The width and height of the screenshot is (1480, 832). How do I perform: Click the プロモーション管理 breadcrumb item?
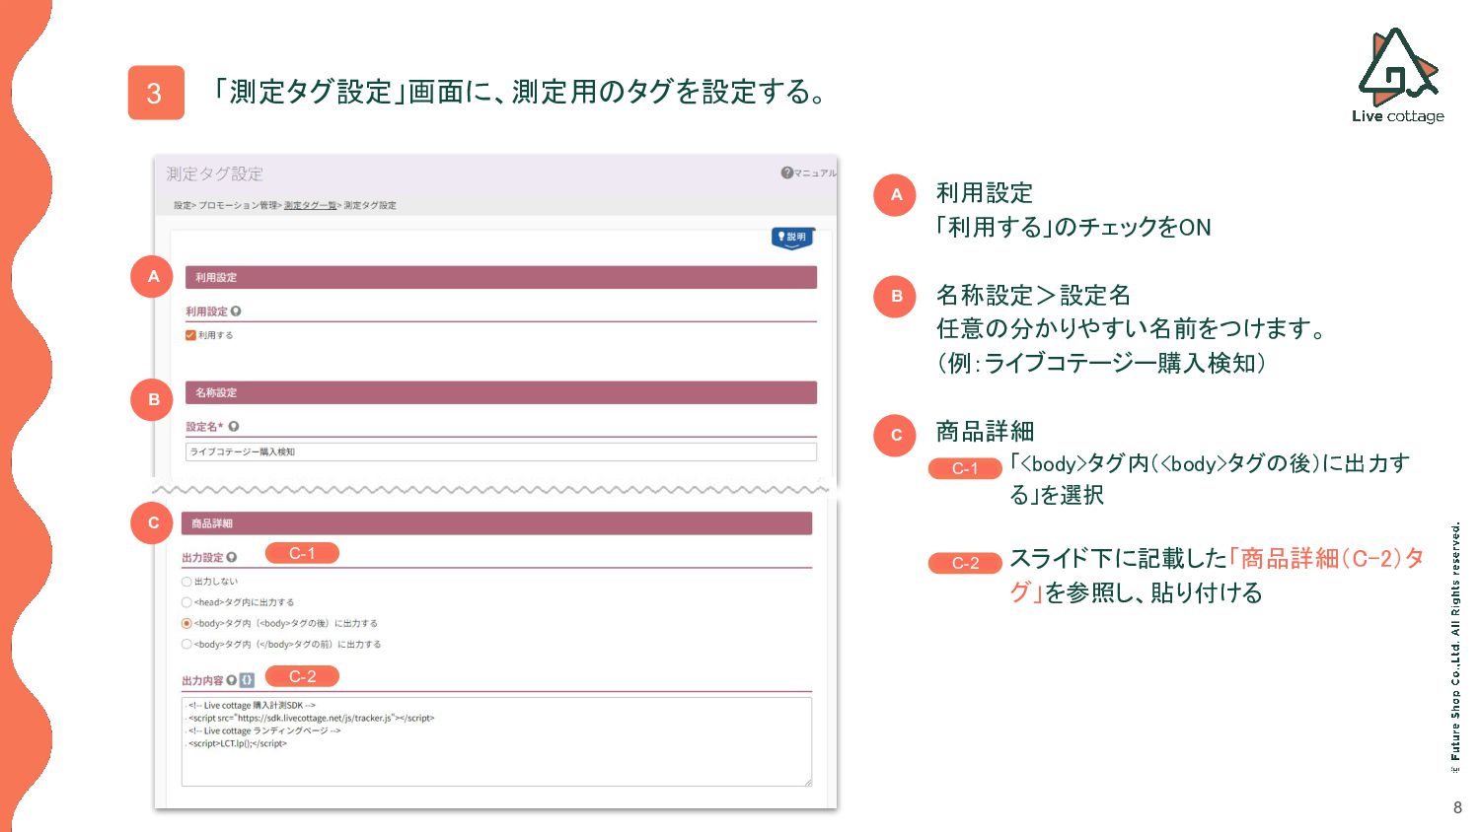click(238, 205)
